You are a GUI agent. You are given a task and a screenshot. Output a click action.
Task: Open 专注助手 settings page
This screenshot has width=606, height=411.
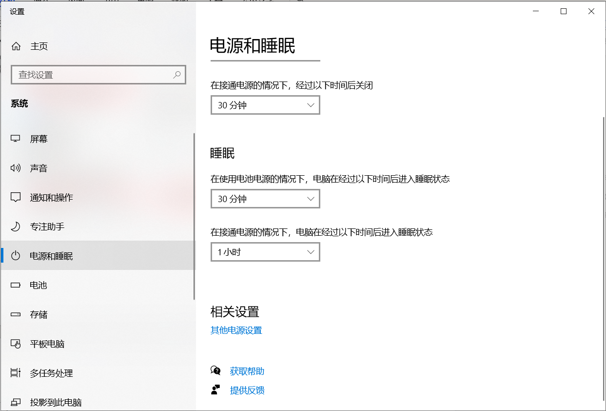click(98, 227)
